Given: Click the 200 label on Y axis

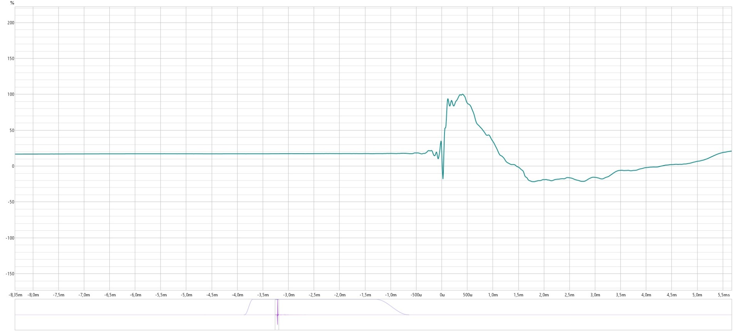Looking at the screenshot, I should (x=11, y=23).
